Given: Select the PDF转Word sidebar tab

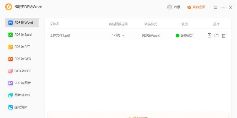Looking at the screenshot, I should pyautogui.click(x=22, y=23).
